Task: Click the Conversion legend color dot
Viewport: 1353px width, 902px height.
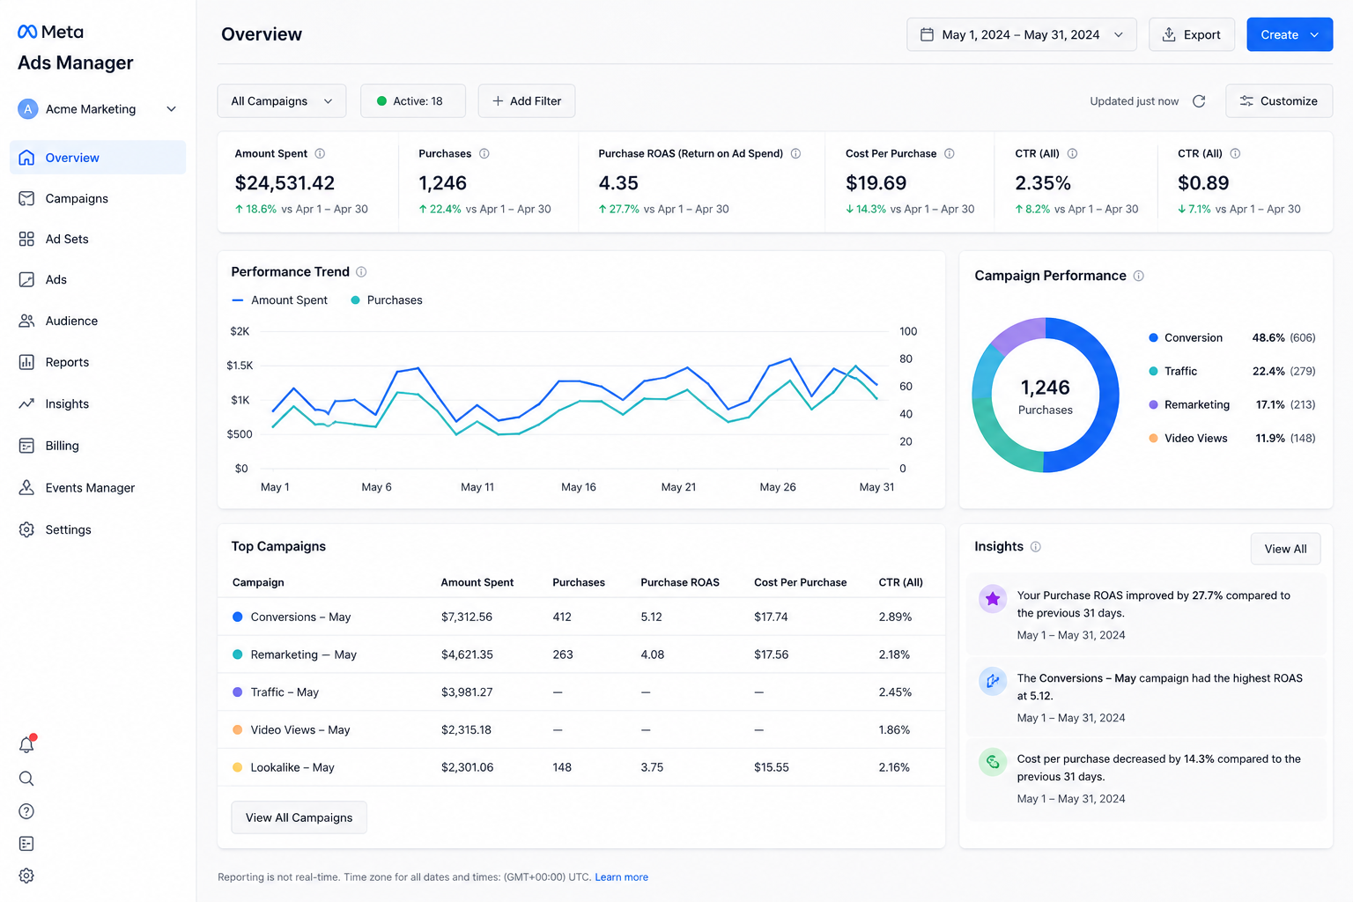Action: pyautogui.click(x=1153, y=338)
